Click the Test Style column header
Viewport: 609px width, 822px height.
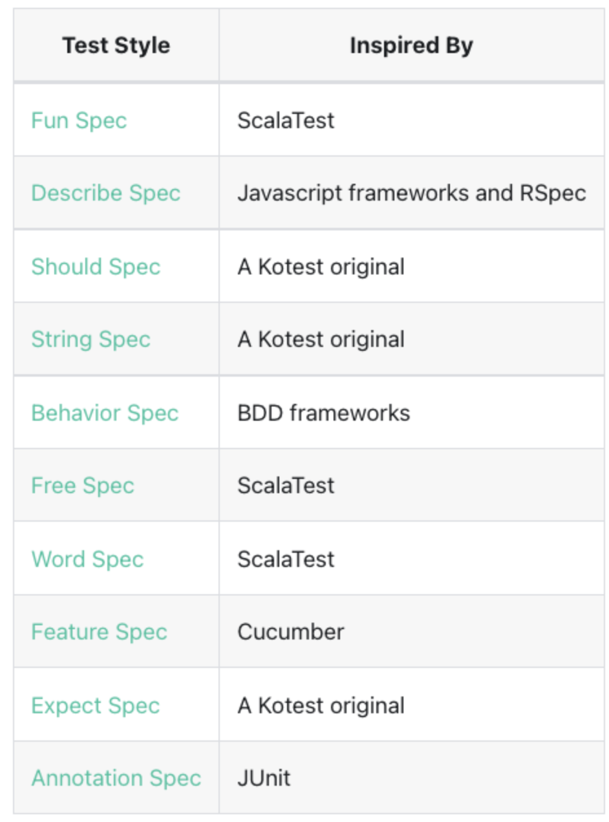116,45
